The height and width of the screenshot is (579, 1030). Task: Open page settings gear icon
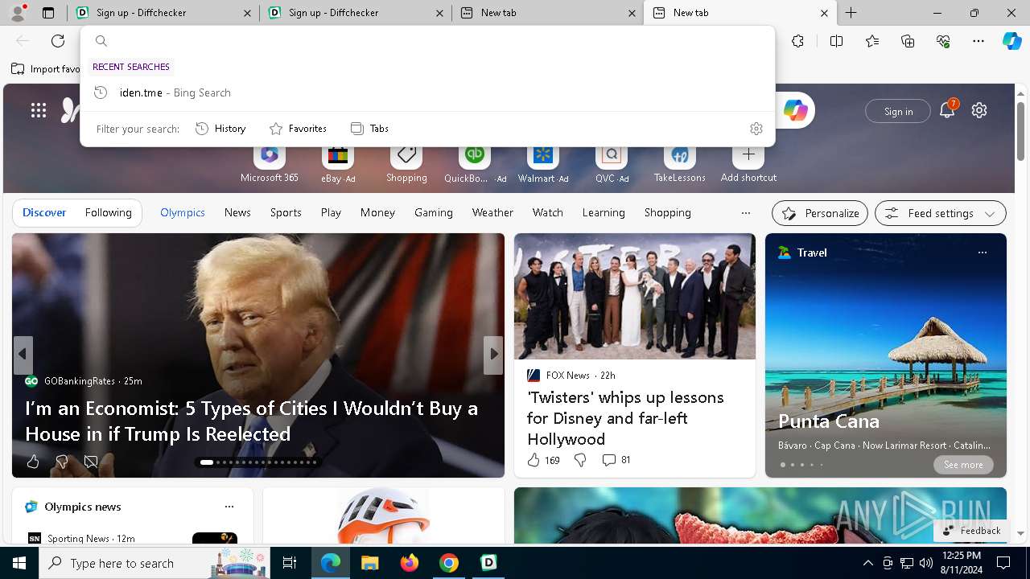pos(979,111)
